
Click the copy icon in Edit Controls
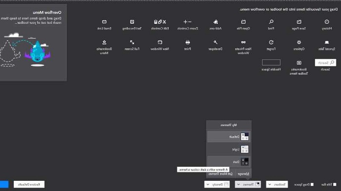pos(160,22)
